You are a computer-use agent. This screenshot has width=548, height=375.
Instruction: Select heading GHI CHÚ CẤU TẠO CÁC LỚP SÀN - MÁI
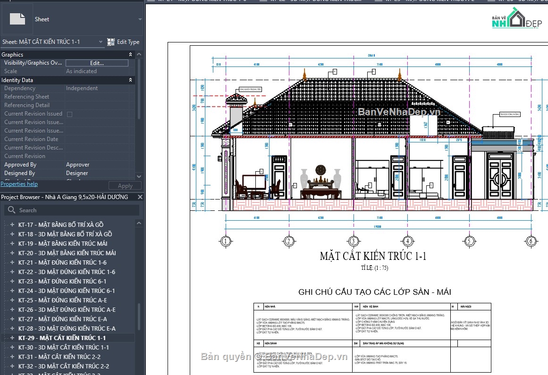click(375, 292)
